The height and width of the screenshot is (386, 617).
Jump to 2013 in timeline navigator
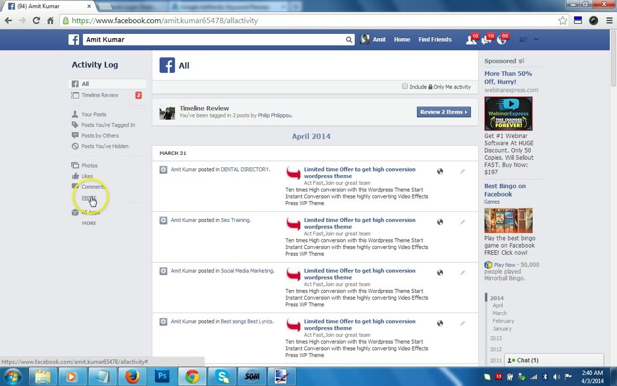496,338
